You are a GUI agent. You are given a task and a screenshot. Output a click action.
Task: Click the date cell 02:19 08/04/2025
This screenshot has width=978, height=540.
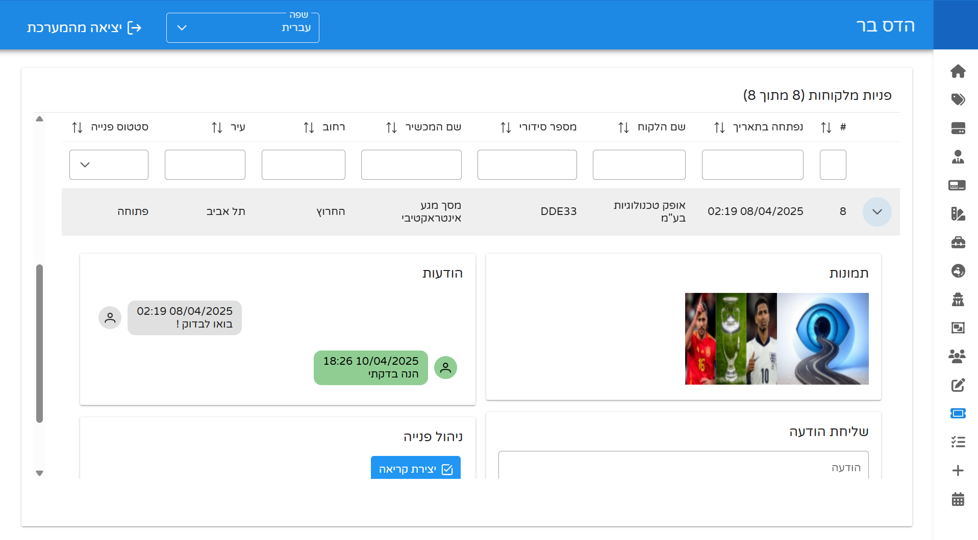[x=756, y=211]
